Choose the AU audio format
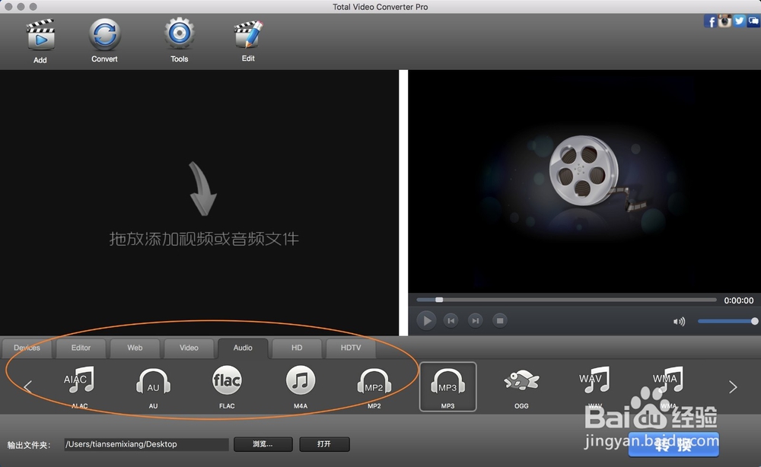Viewport: 761px width, 467px height. coord(154,386)
